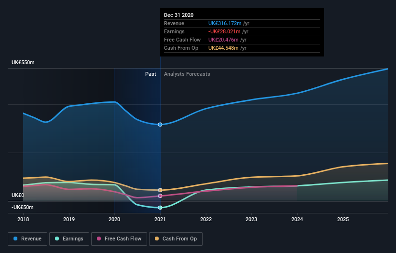The image size is (396, 253).
Task: Click the UK£44.548m cash from op value
Action: point(223,48)
